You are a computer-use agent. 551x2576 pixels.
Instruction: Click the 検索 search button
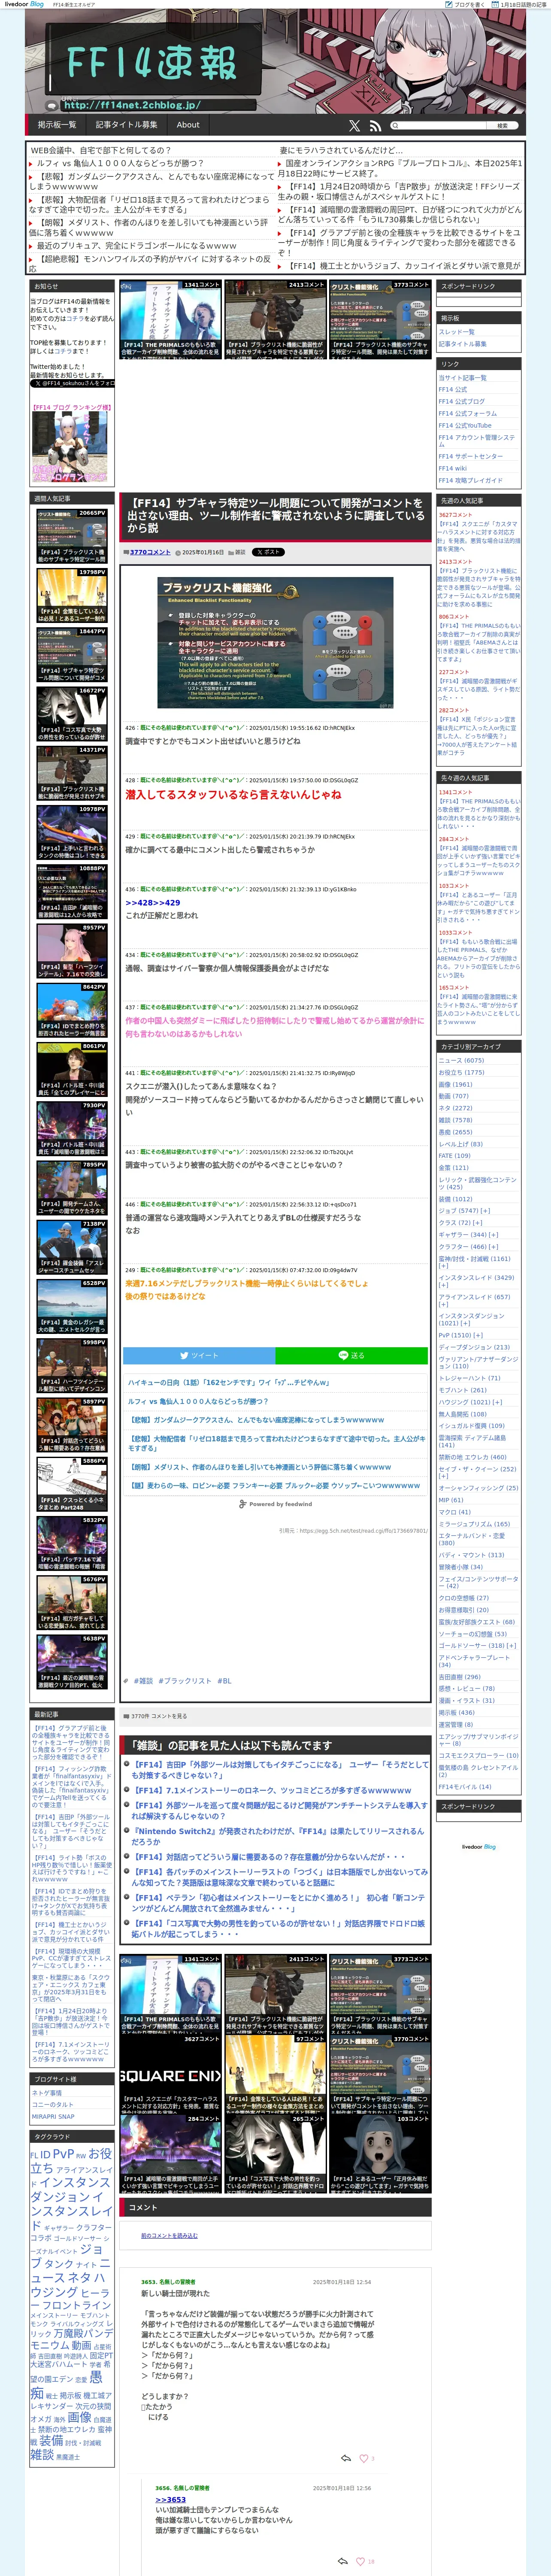point(503,125)
